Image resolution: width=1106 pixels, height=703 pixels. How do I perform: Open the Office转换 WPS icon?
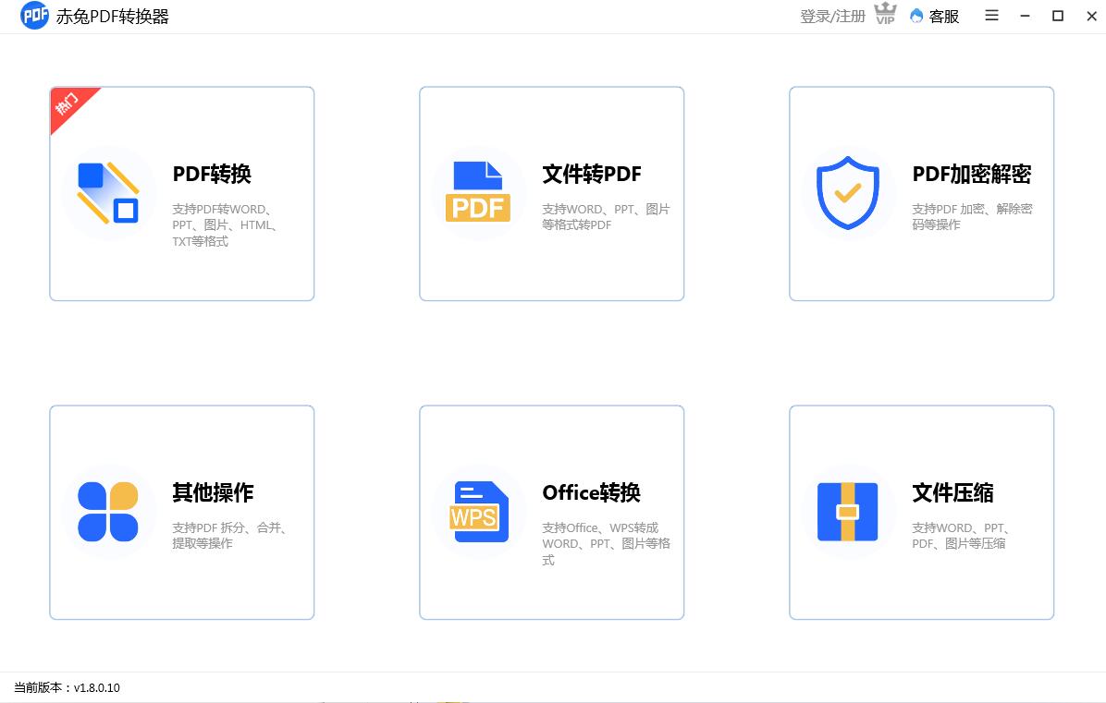pyautogui.click(x=479, y=511)
